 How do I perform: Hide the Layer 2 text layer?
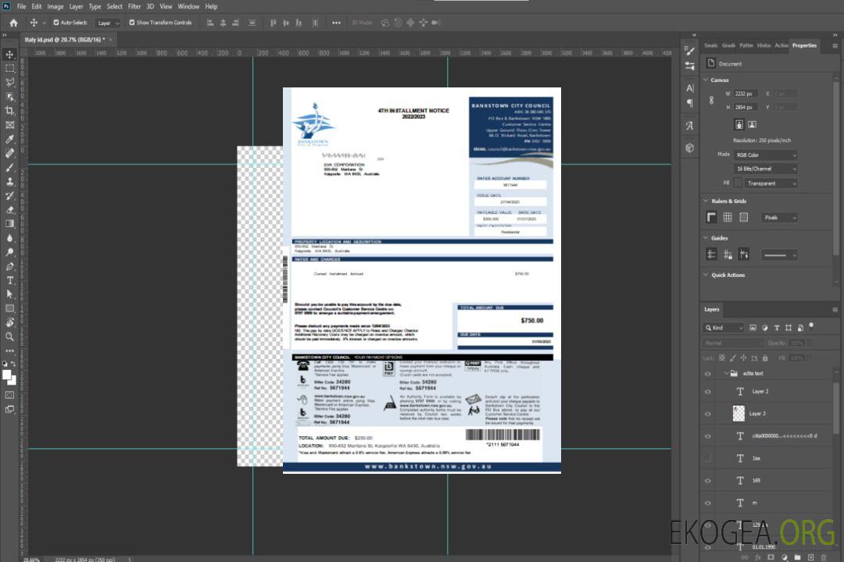pos(707,391)
